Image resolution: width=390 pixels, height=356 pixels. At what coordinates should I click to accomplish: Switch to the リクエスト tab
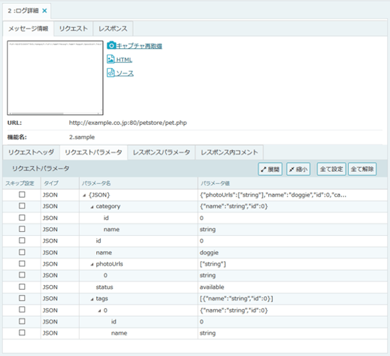click(x=73, y=29)
